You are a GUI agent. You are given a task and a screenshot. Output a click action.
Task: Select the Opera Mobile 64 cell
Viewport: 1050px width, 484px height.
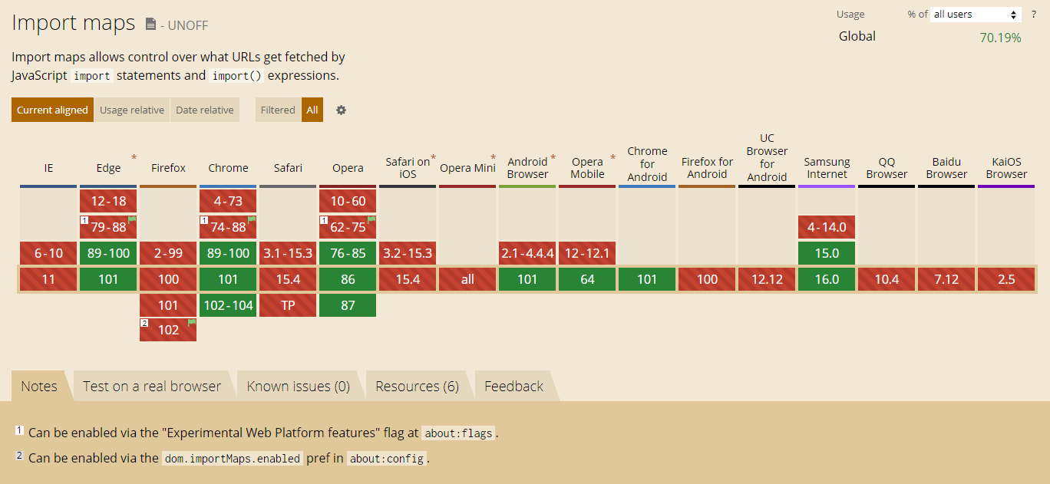(587, 279)
